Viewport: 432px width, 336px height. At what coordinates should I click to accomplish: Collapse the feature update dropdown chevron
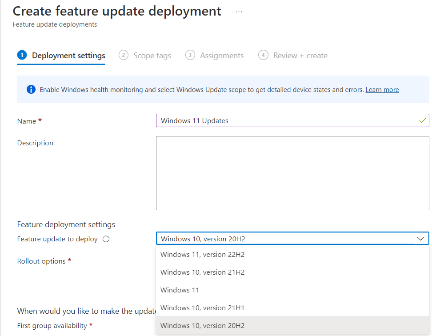point(420,239)
